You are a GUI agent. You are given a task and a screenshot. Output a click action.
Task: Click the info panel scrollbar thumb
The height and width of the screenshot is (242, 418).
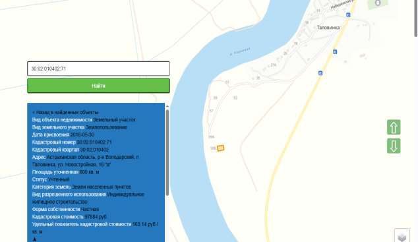167,152
